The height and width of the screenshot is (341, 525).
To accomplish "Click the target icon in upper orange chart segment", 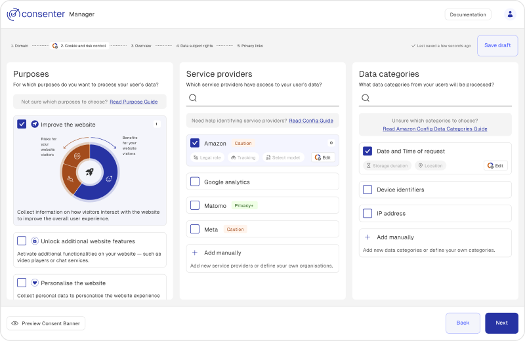I will 77,155.
